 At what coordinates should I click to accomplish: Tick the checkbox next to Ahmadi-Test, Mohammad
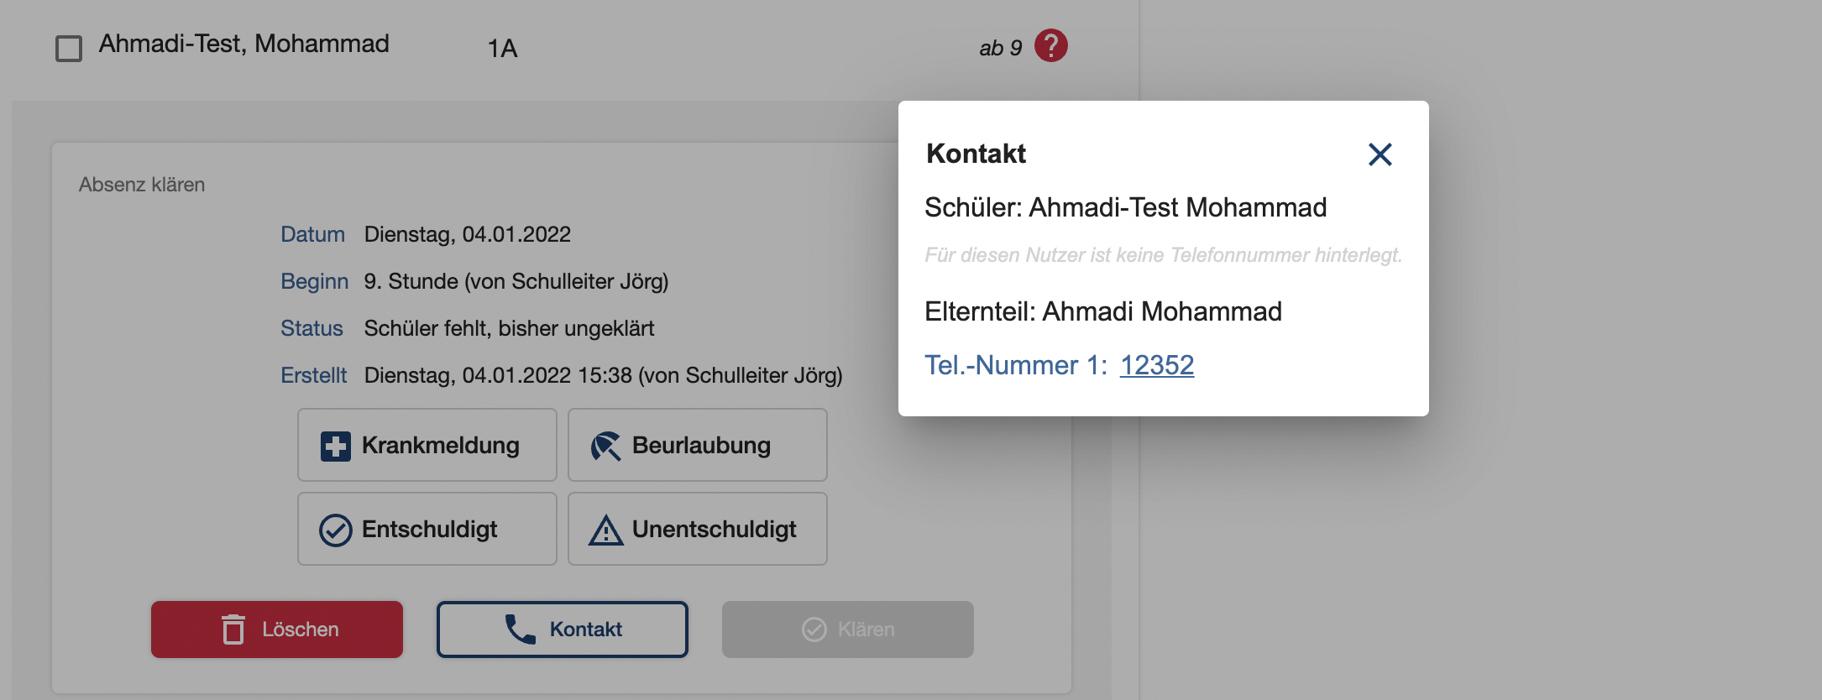[69, 49]
